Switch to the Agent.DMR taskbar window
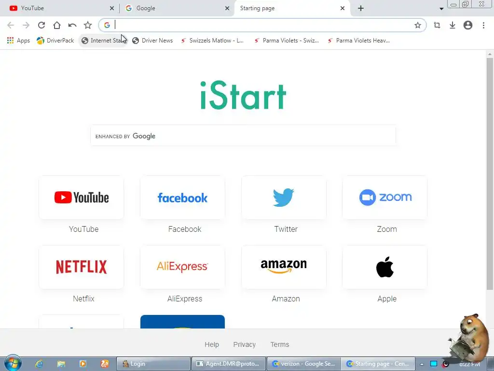Image resolution: width=494 pixels, height=371 pixels. click(229, 364)
